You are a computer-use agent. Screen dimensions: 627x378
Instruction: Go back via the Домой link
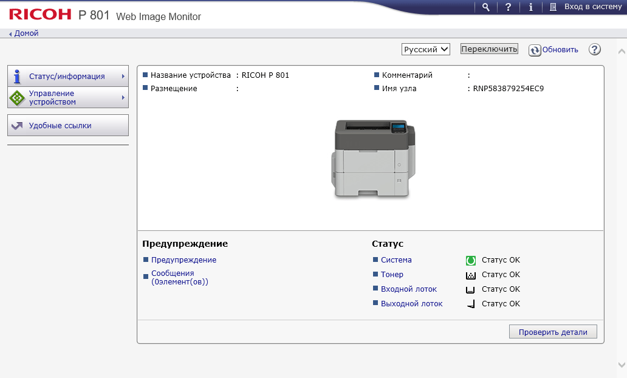(x=26, y=33)
